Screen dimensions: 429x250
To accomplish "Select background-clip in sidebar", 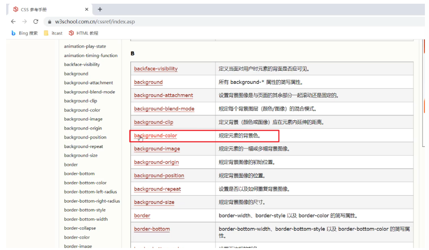I will pyautogui.click(x=81, y=101).
